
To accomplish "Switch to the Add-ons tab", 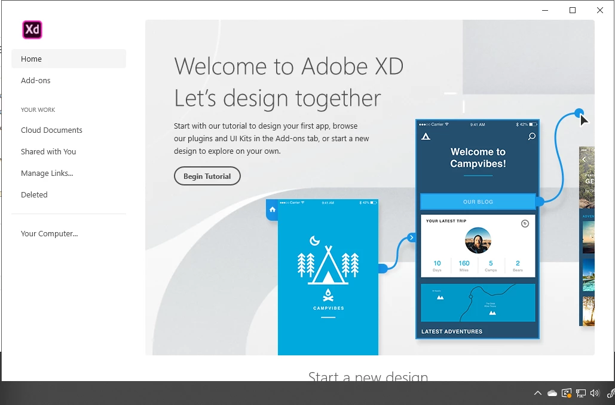I will tap(36, 80).
